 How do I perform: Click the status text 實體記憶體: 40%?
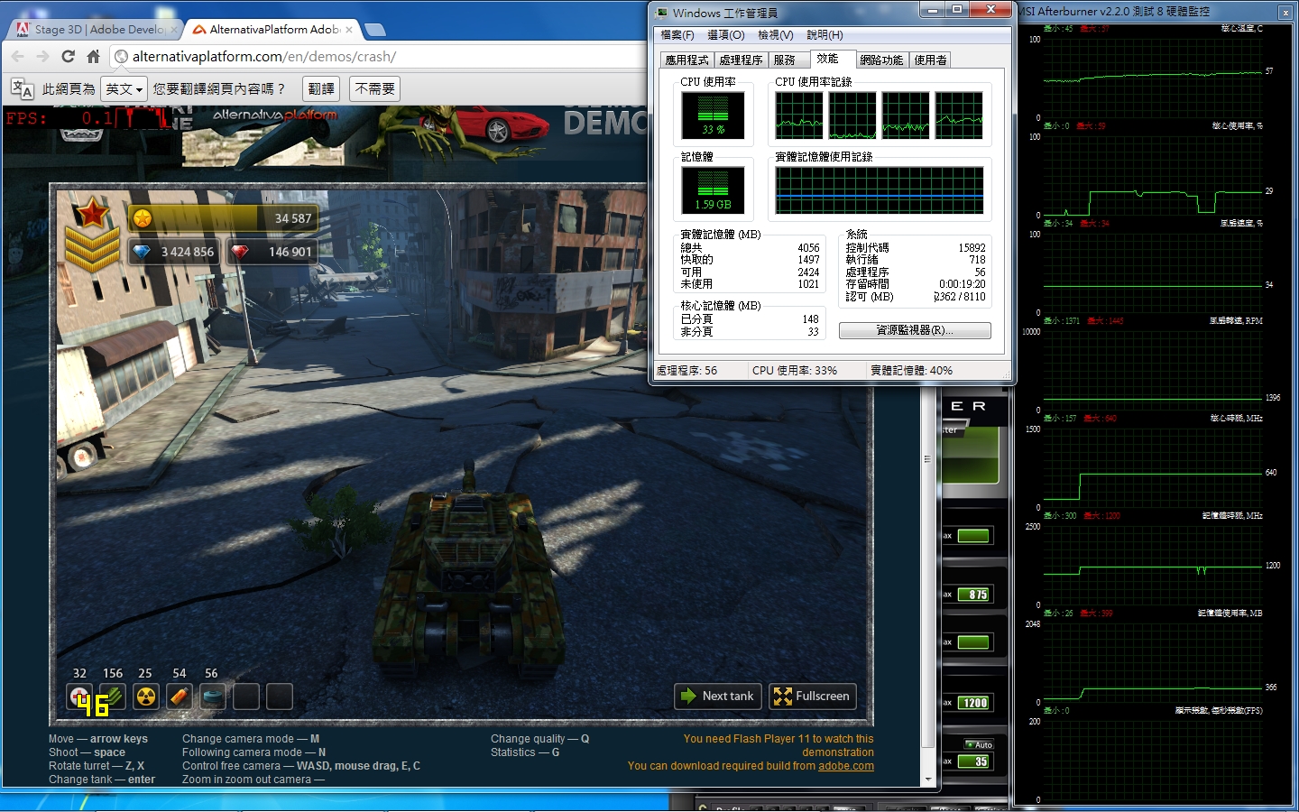(911, 371)
